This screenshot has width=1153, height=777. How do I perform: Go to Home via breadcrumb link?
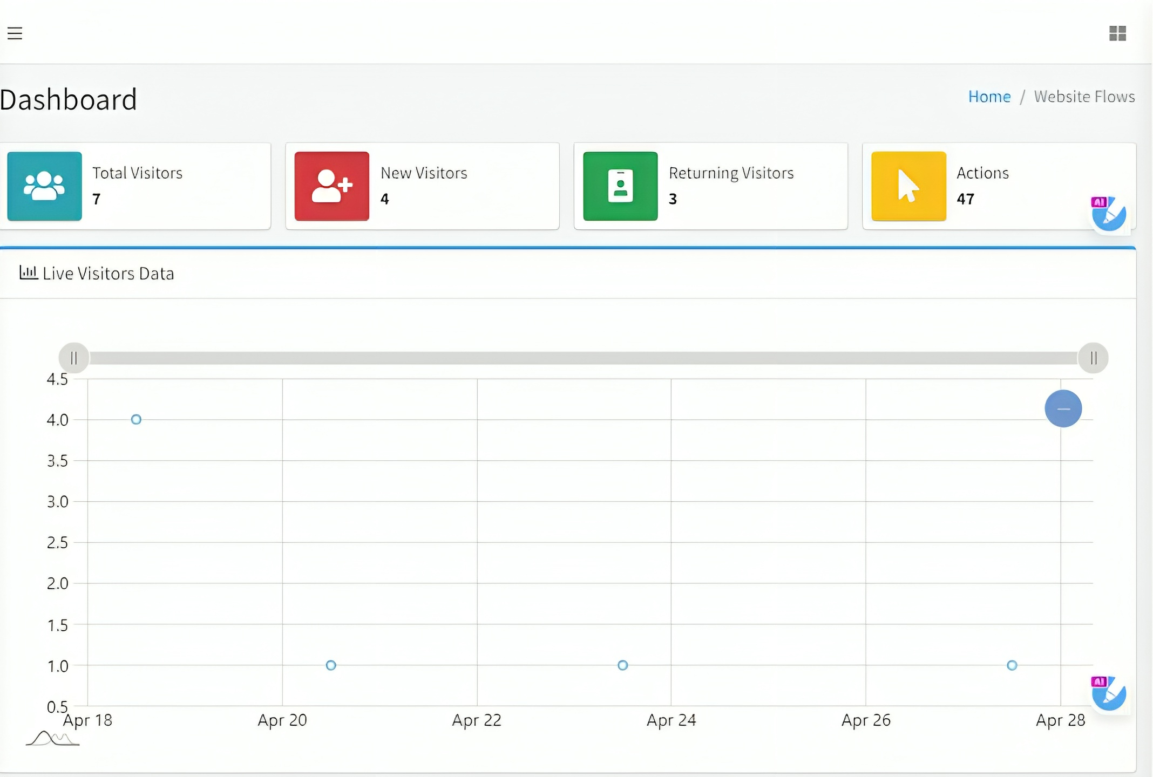(989, 97)
